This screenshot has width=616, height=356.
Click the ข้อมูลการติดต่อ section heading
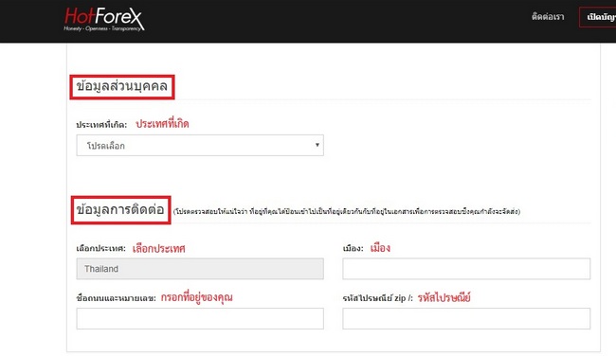click(120, 209)
